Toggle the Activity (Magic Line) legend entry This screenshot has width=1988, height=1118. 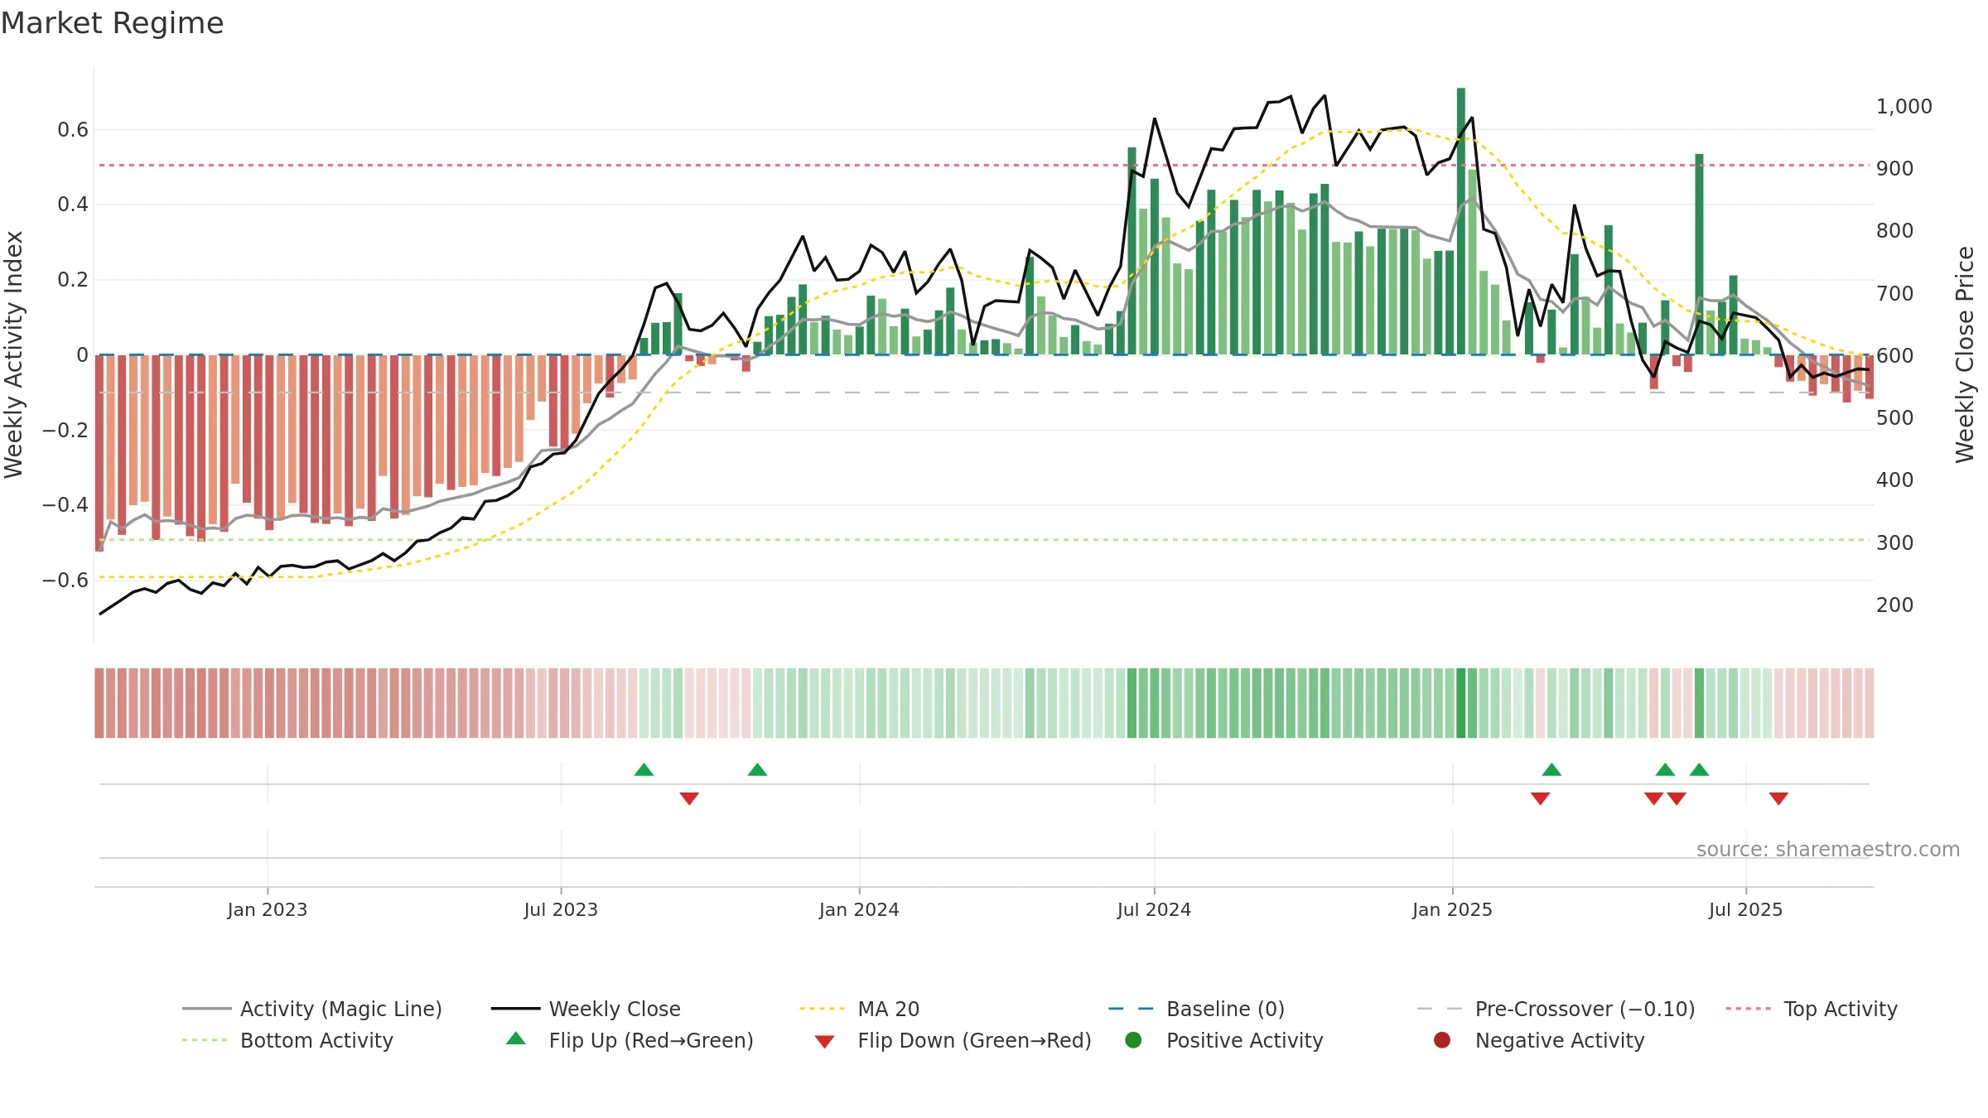(312, 1009)
